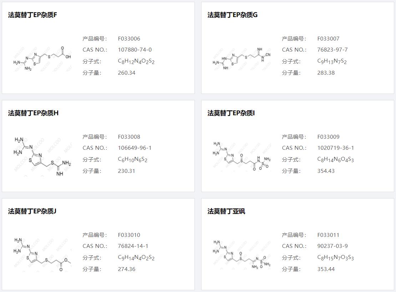Image resolution: width=396 pixels, height=292 pixels.
Task: Open the 法莫替丁EP杂质F product title
Action: pyautogui.click(x=32, y=15)
